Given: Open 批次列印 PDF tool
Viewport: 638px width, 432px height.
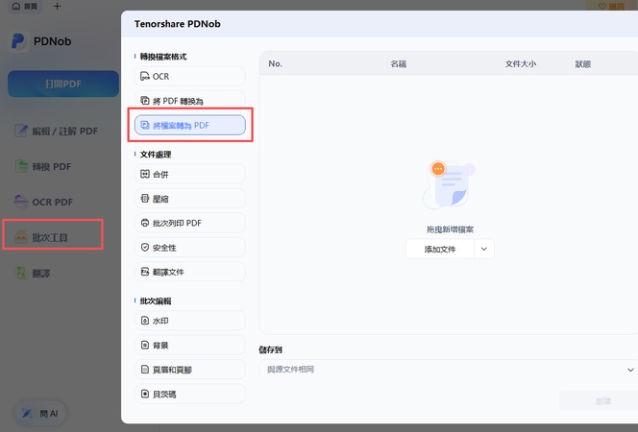Looking at the screenshot, I should pos(190,223).
